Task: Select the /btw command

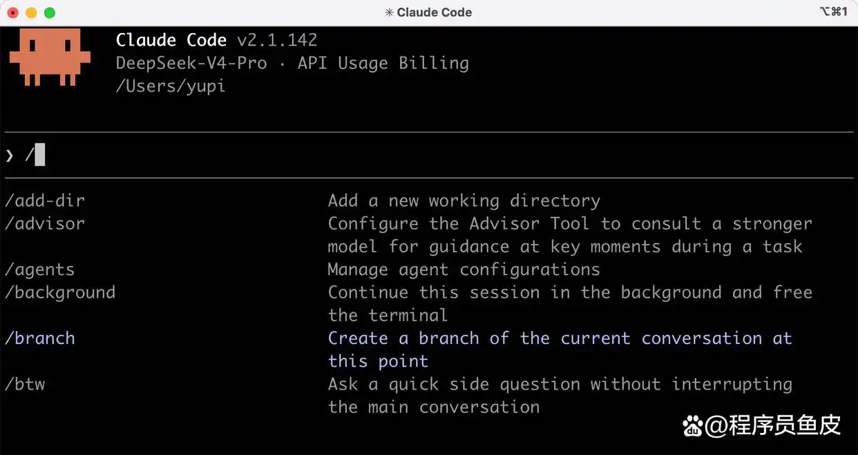Action: [24, 384]
